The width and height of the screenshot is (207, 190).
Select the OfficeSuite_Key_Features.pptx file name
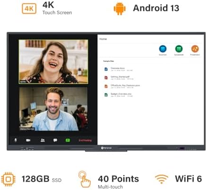125,85
